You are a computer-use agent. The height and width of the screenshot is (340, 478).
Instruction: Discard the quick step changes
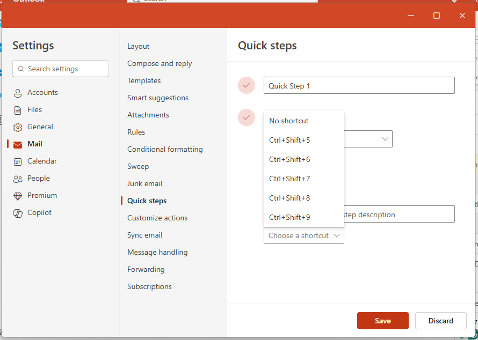pos(440,321)
